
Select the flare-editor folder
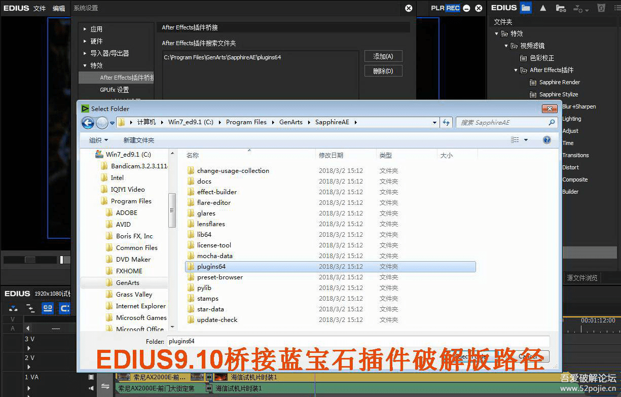click(214, 203)
